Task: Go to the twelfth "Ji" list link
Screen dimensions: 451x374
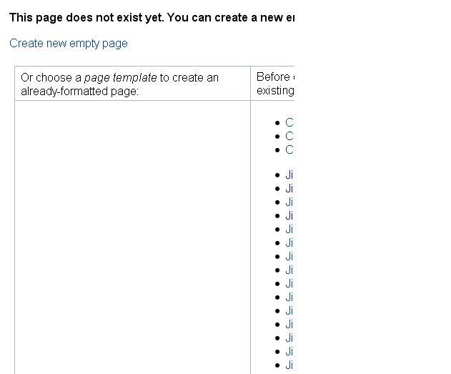Action: point(289,325)
